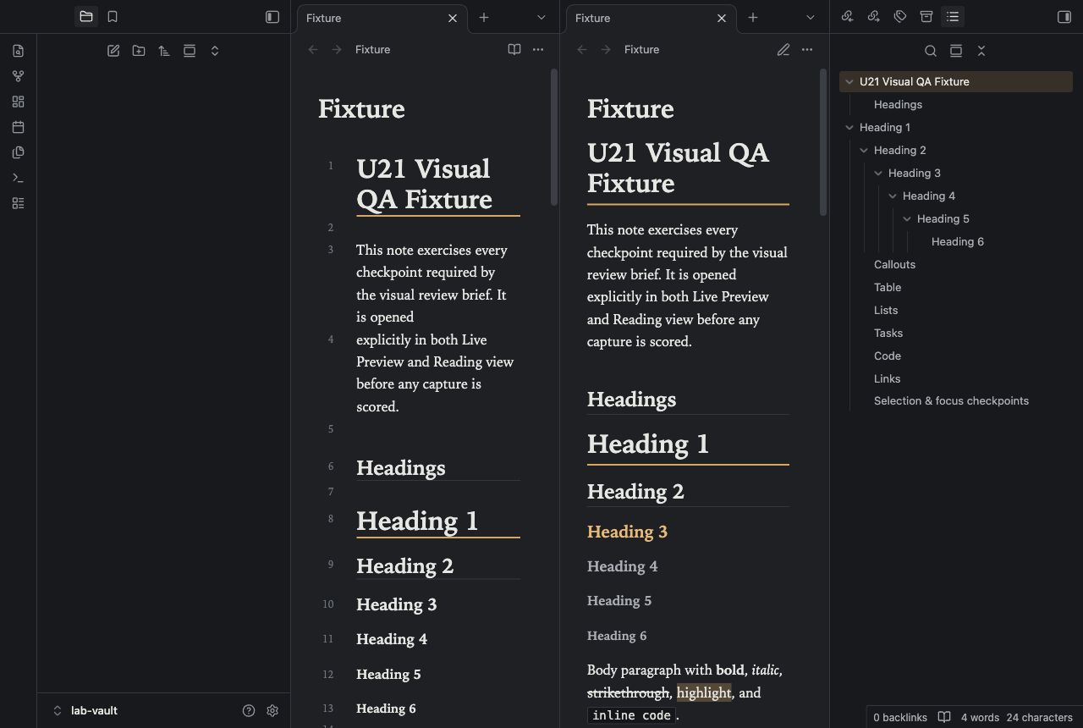Viewport: 1083px width, 728px height.
Task: Click the Live Preview pane scrollbar thumb
Action: coord(554,137)
